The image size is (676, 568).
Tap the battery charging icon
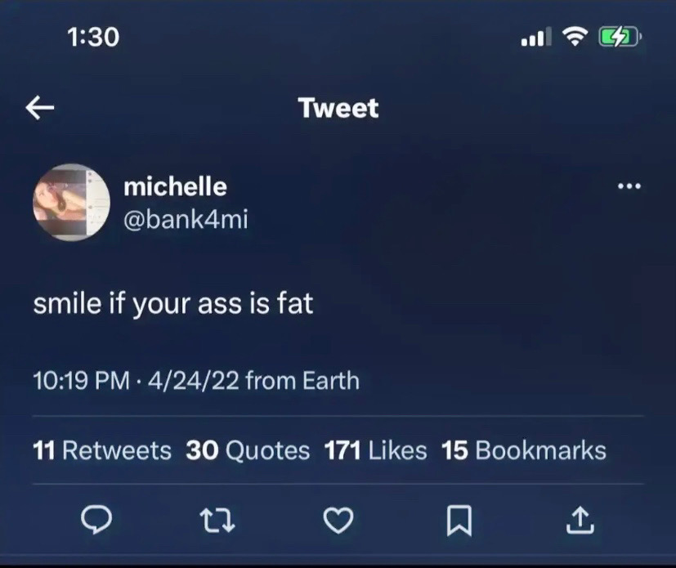[619, 37]
